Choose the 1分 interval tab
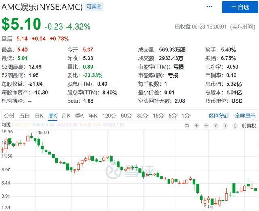The width and height of the screenshot is (259, 211). coord(185,116)
